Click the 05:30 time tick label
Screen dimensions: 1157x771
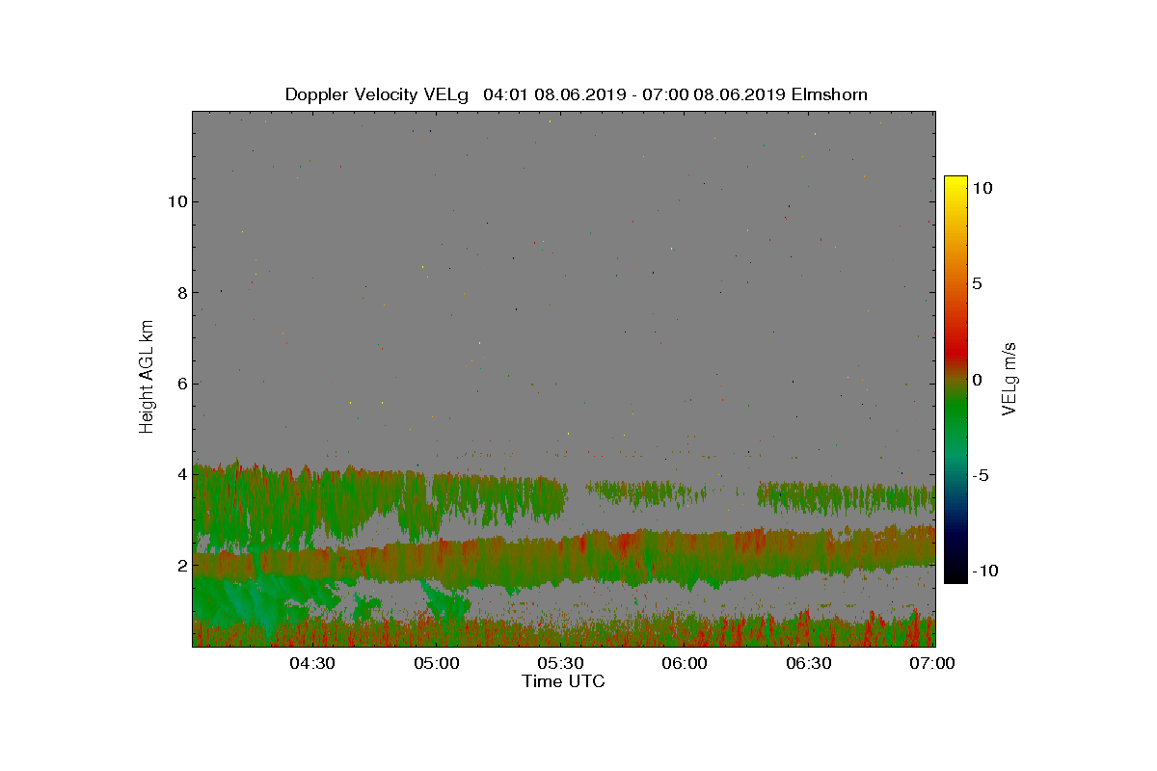(561, 663)
